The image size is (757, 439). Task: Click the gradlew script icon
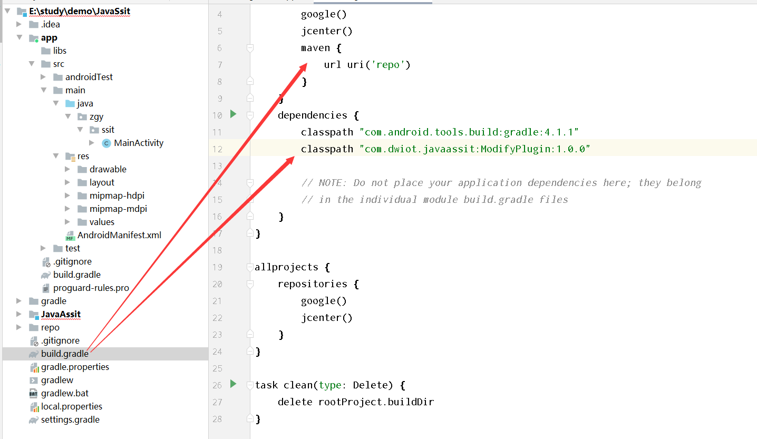coord(34,381)
